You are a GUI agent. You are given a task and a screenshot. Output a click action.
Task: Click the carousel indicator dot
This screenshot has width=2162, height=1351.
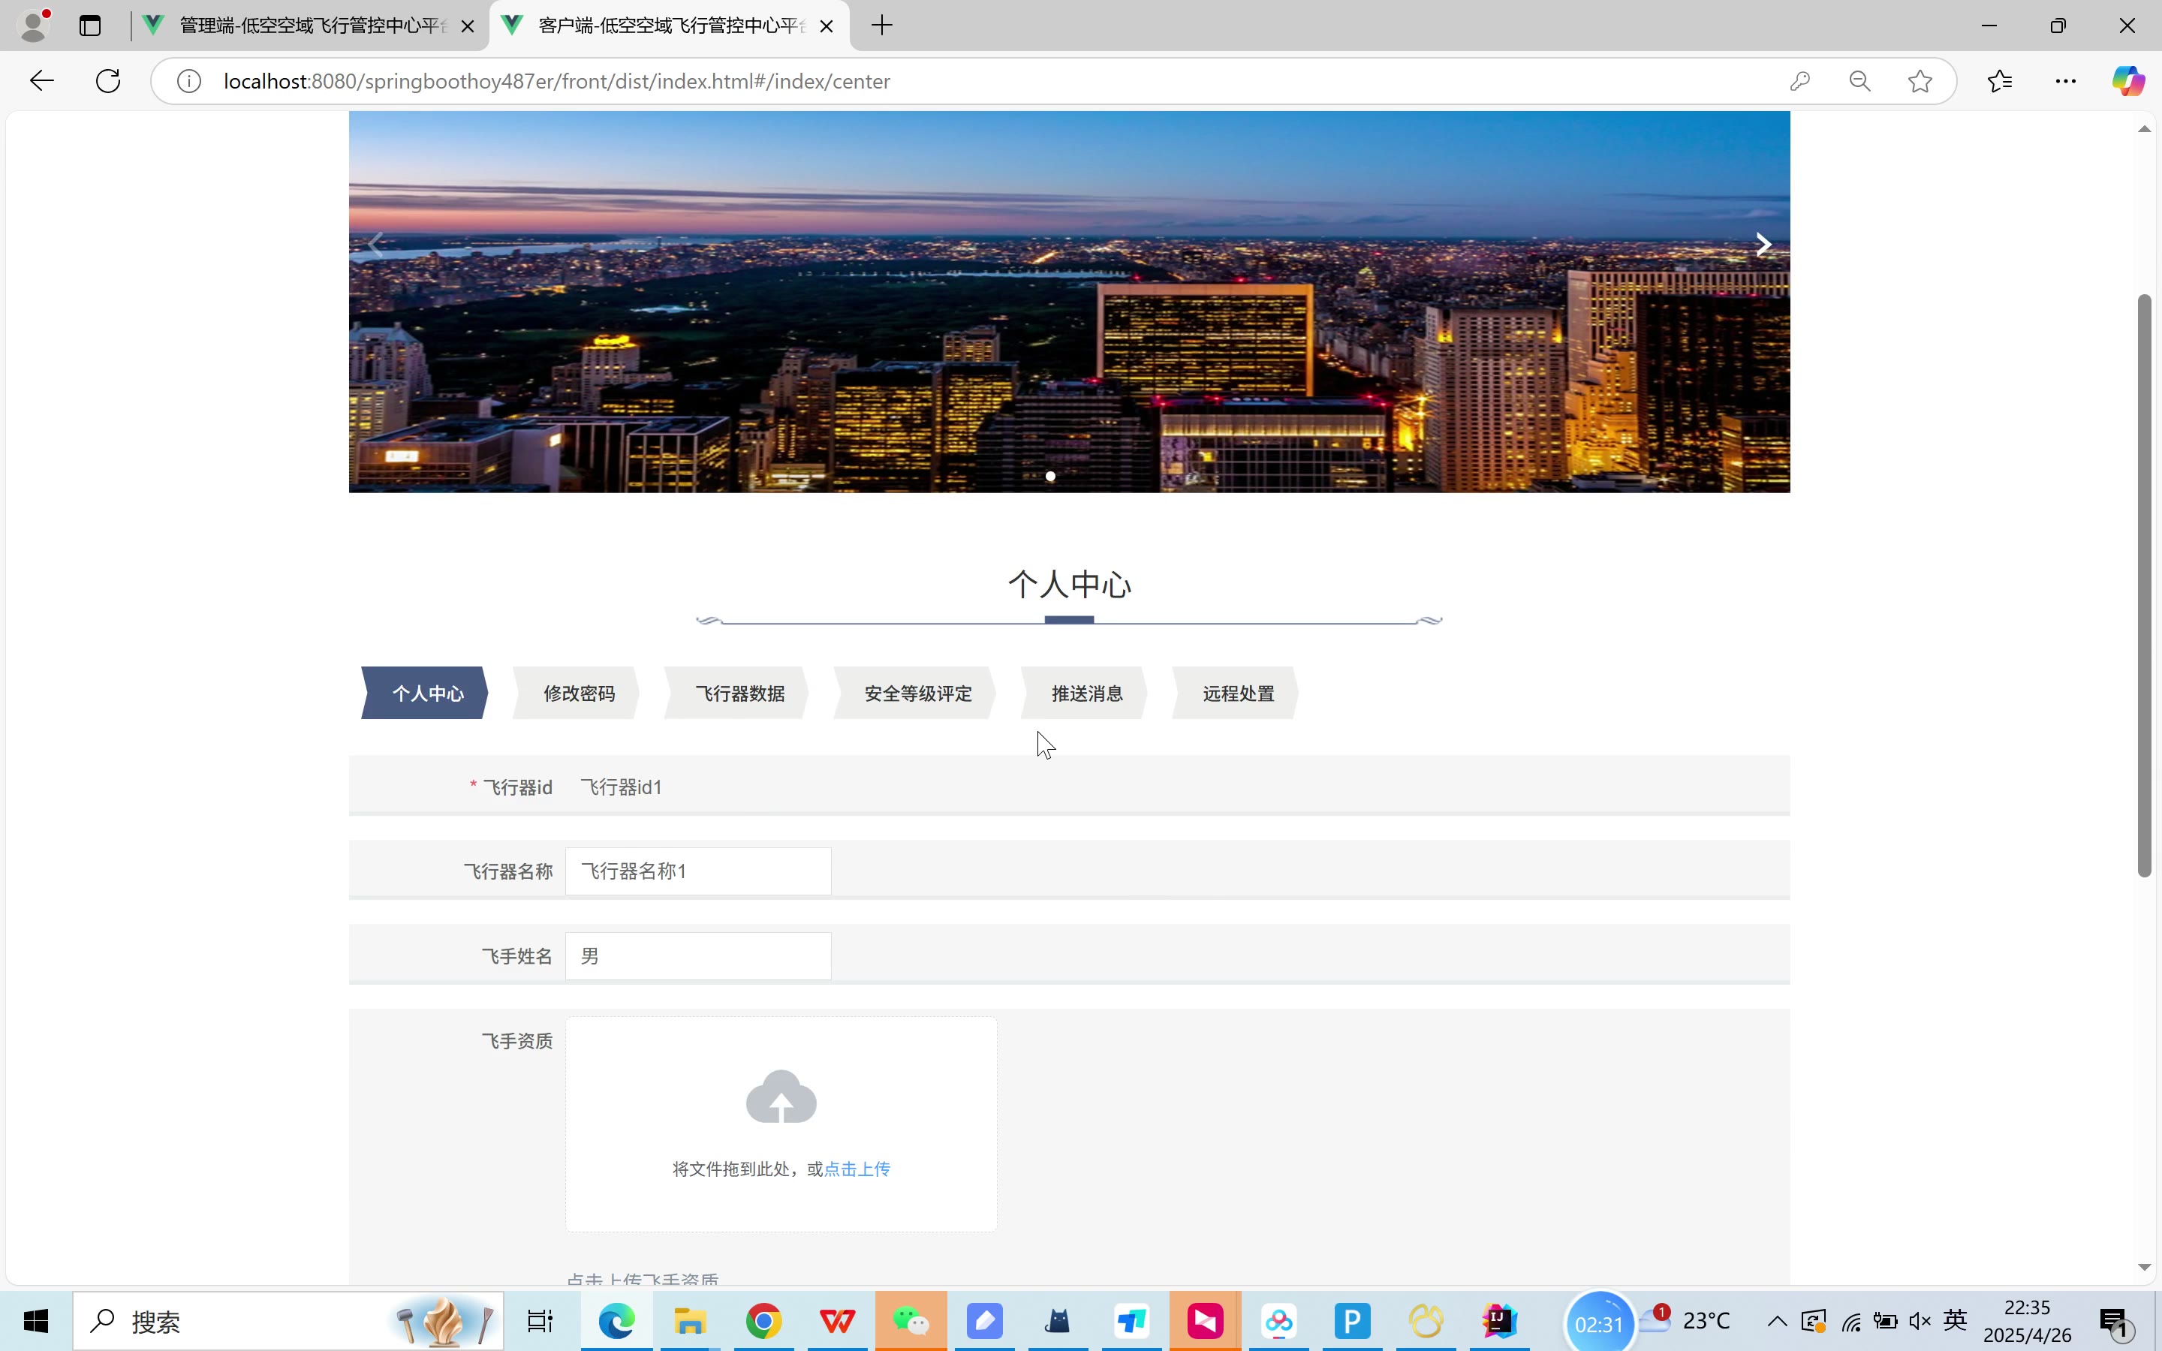coord(1051,477)
